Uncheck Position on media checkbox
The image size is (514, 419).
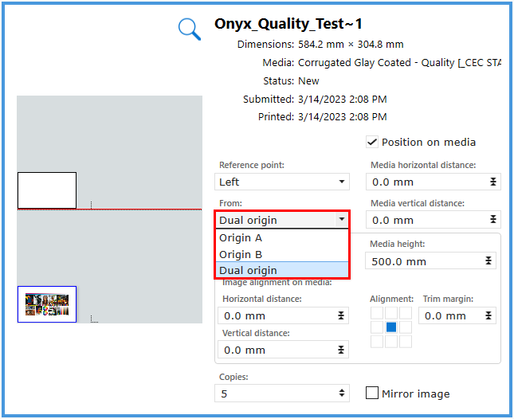(372, 142)
